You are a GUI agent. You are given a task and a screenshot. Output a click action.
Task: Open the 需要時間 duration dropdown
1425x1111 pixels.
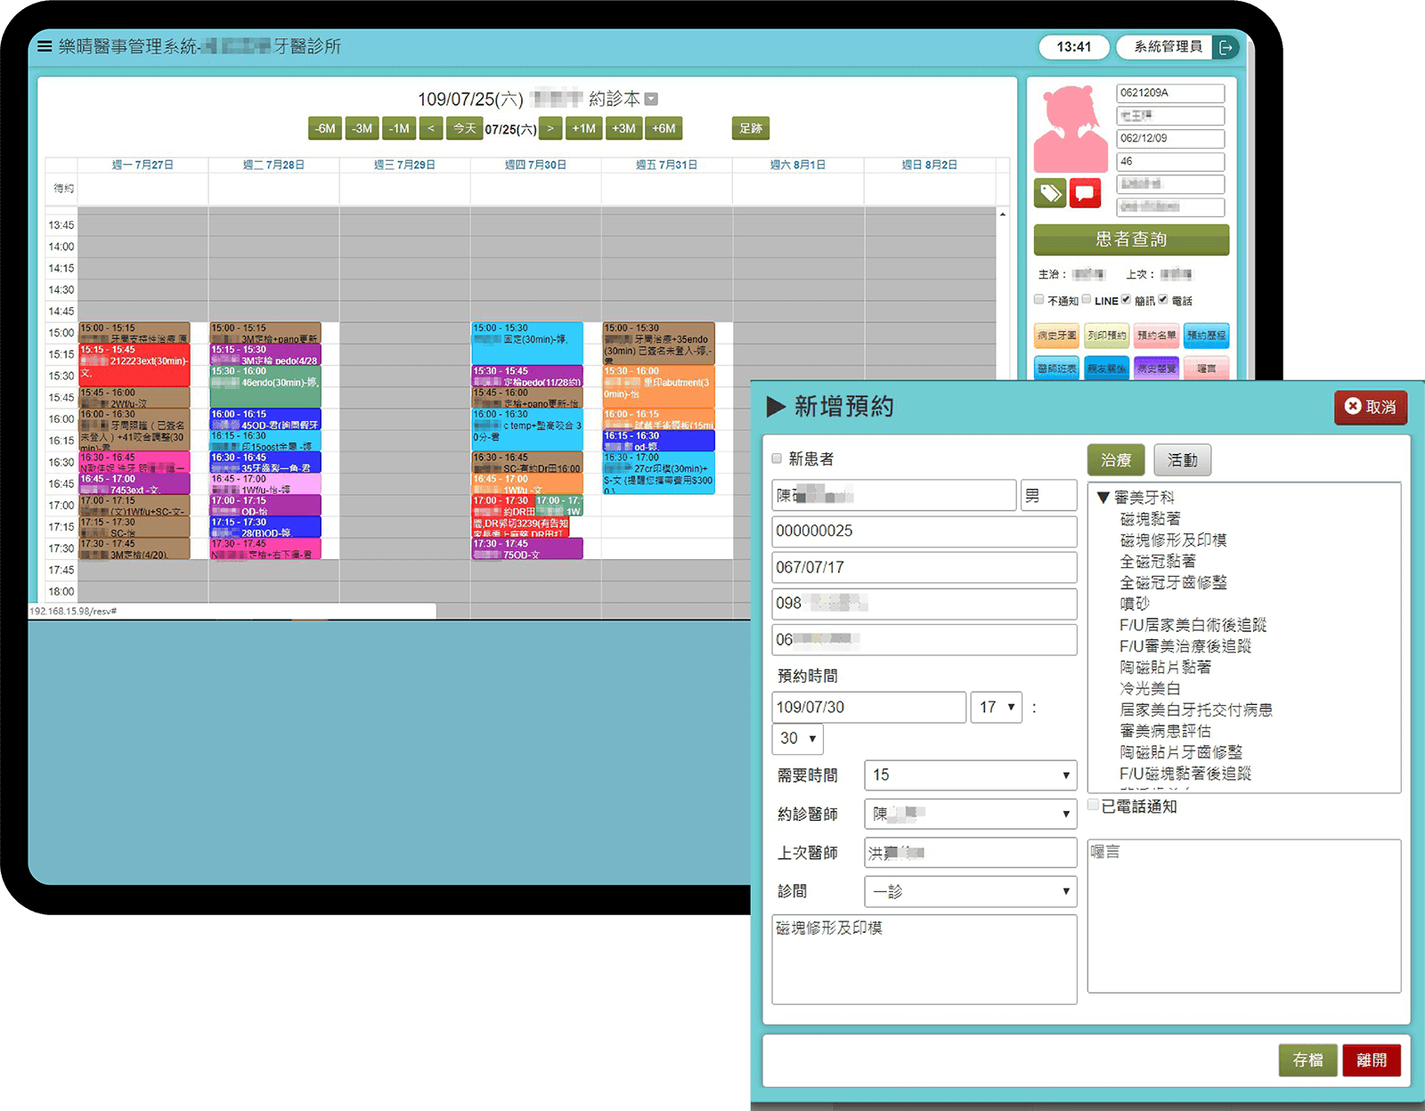(970, 775)
